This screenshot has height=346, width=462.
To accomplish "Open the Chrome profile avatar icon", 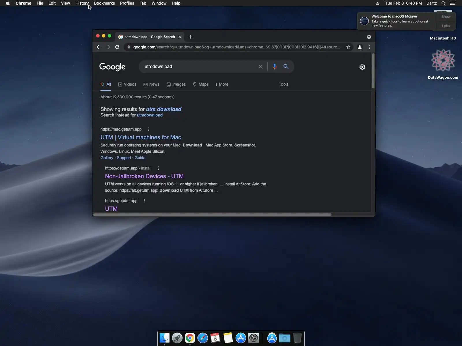I will point(360,47).
